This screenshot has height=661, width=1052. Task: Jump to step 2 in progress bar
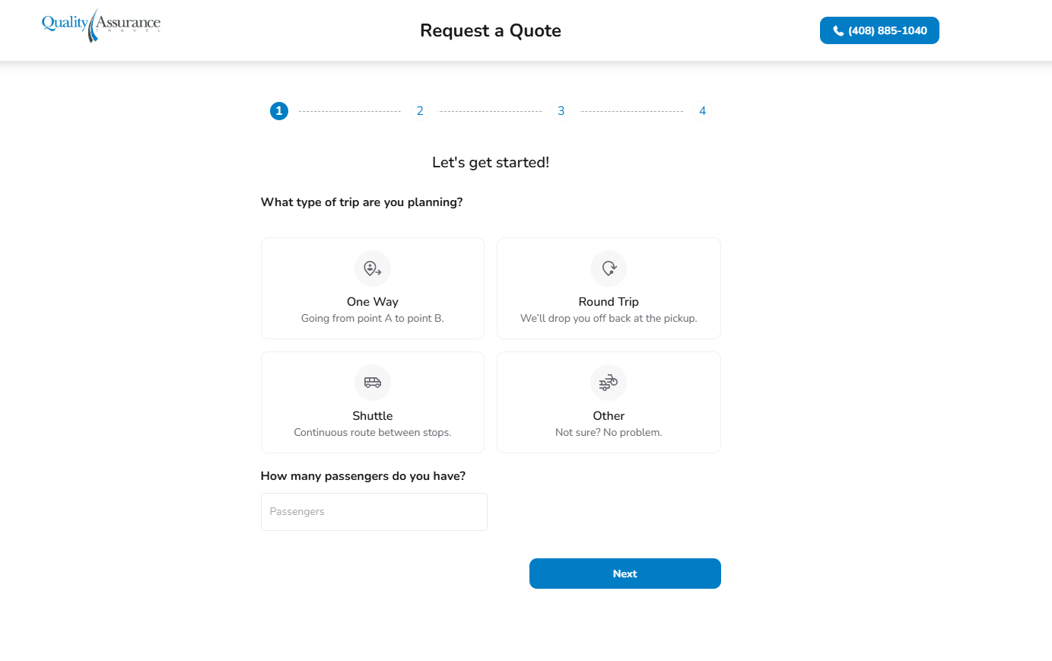tap(420, 111)
